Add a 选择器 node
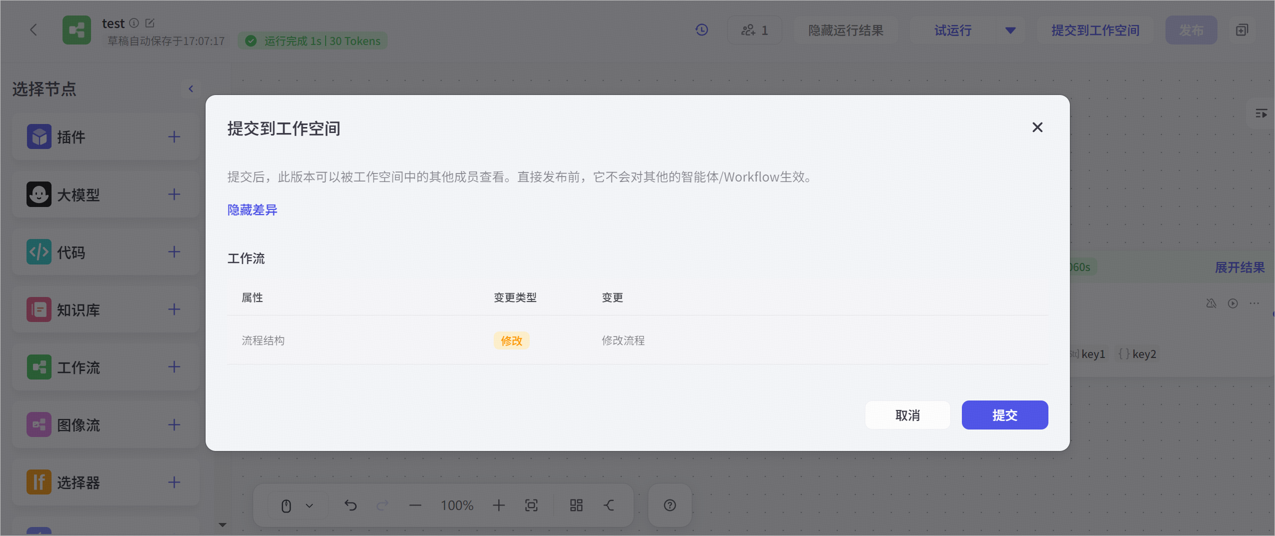This screenshot has height=536, width=1275. (174, 482)
